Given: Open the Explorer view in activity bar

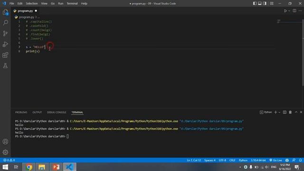Looking at the screenshot, I should (5, 12).
